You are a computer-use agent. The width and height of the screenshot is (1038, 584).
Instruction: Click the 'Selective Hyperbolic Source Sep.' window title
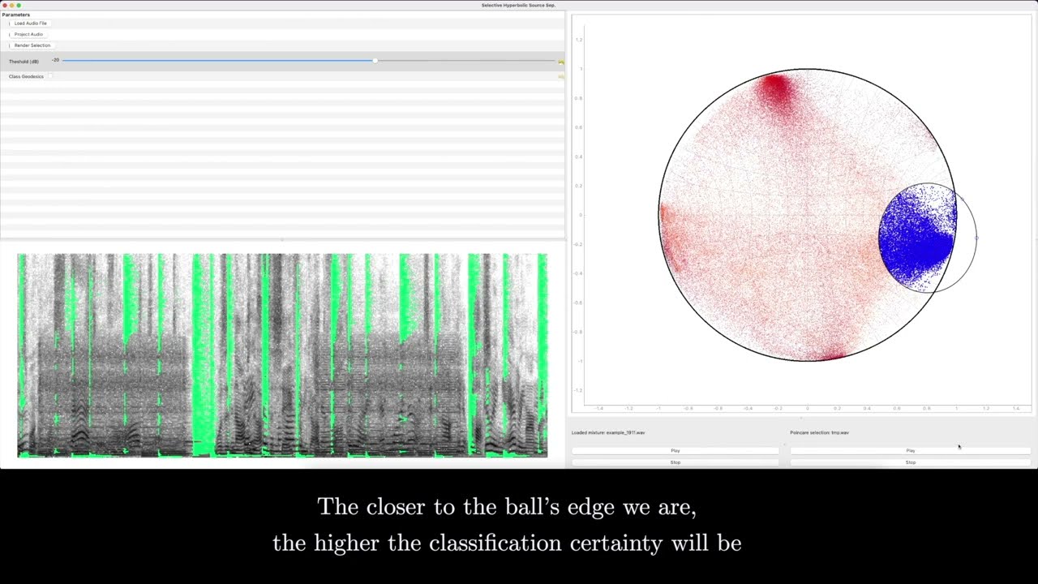(x=518, y=5)
